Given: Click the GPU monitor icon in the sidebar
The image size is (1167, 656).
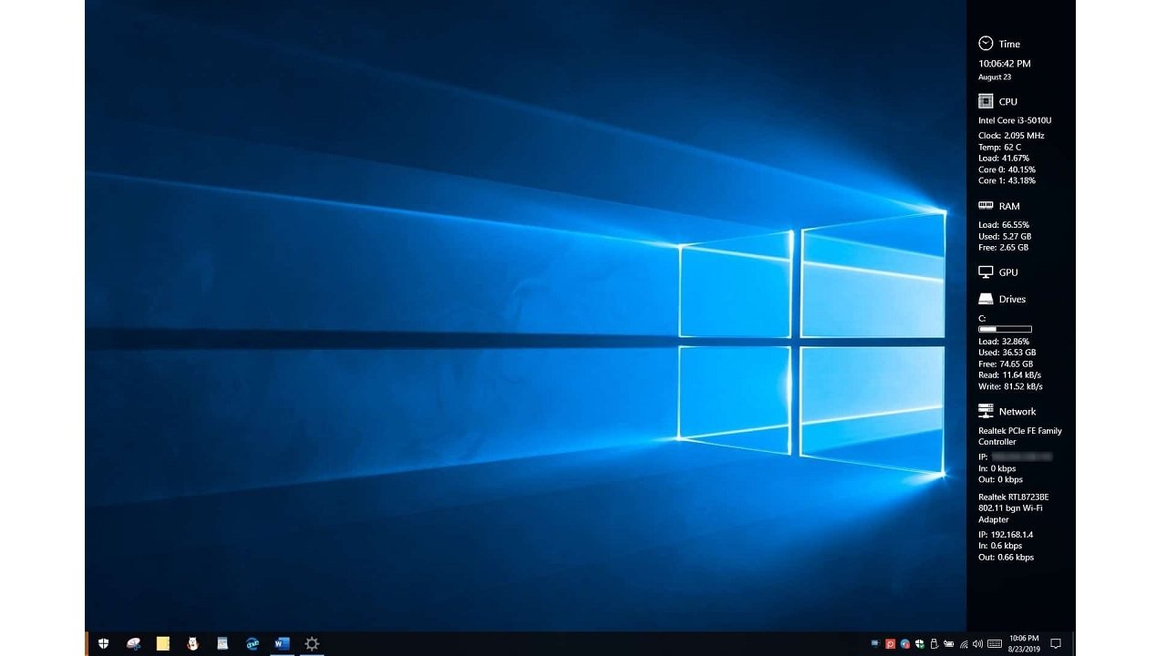Looking at the screenshot, I should 986,272.
